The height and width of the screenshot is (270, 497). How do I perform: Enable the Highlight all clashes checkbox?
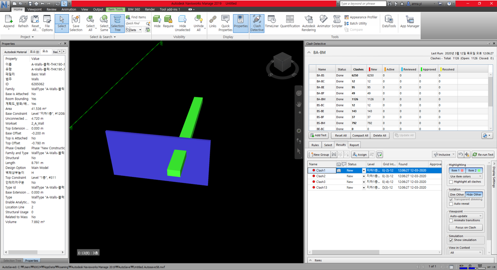click(x=451, y=182)
